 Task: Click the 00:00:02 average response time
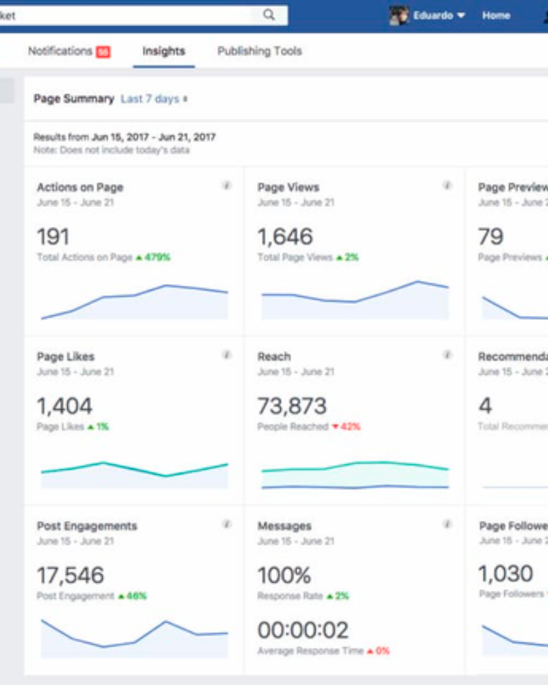click(x=303, y=630)
